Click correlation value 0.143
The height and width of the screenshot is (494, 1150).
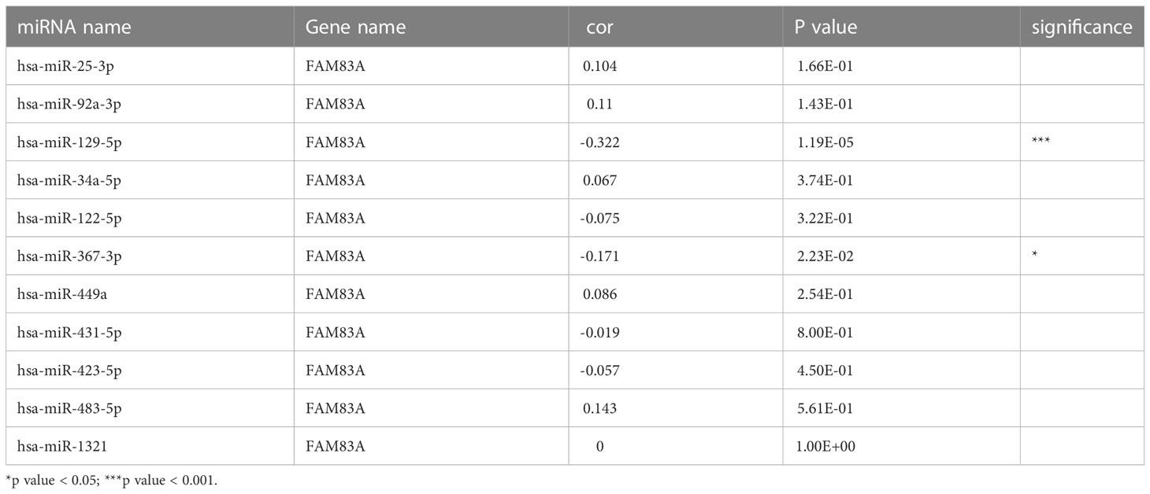coord(600,408)
